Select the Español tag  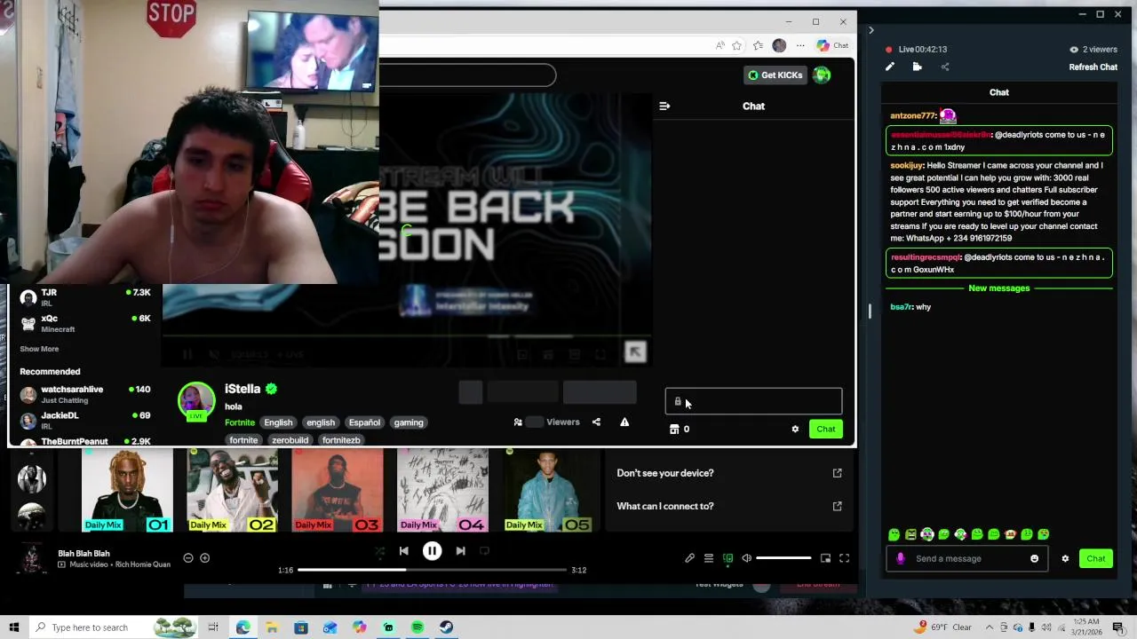[364, 422]
